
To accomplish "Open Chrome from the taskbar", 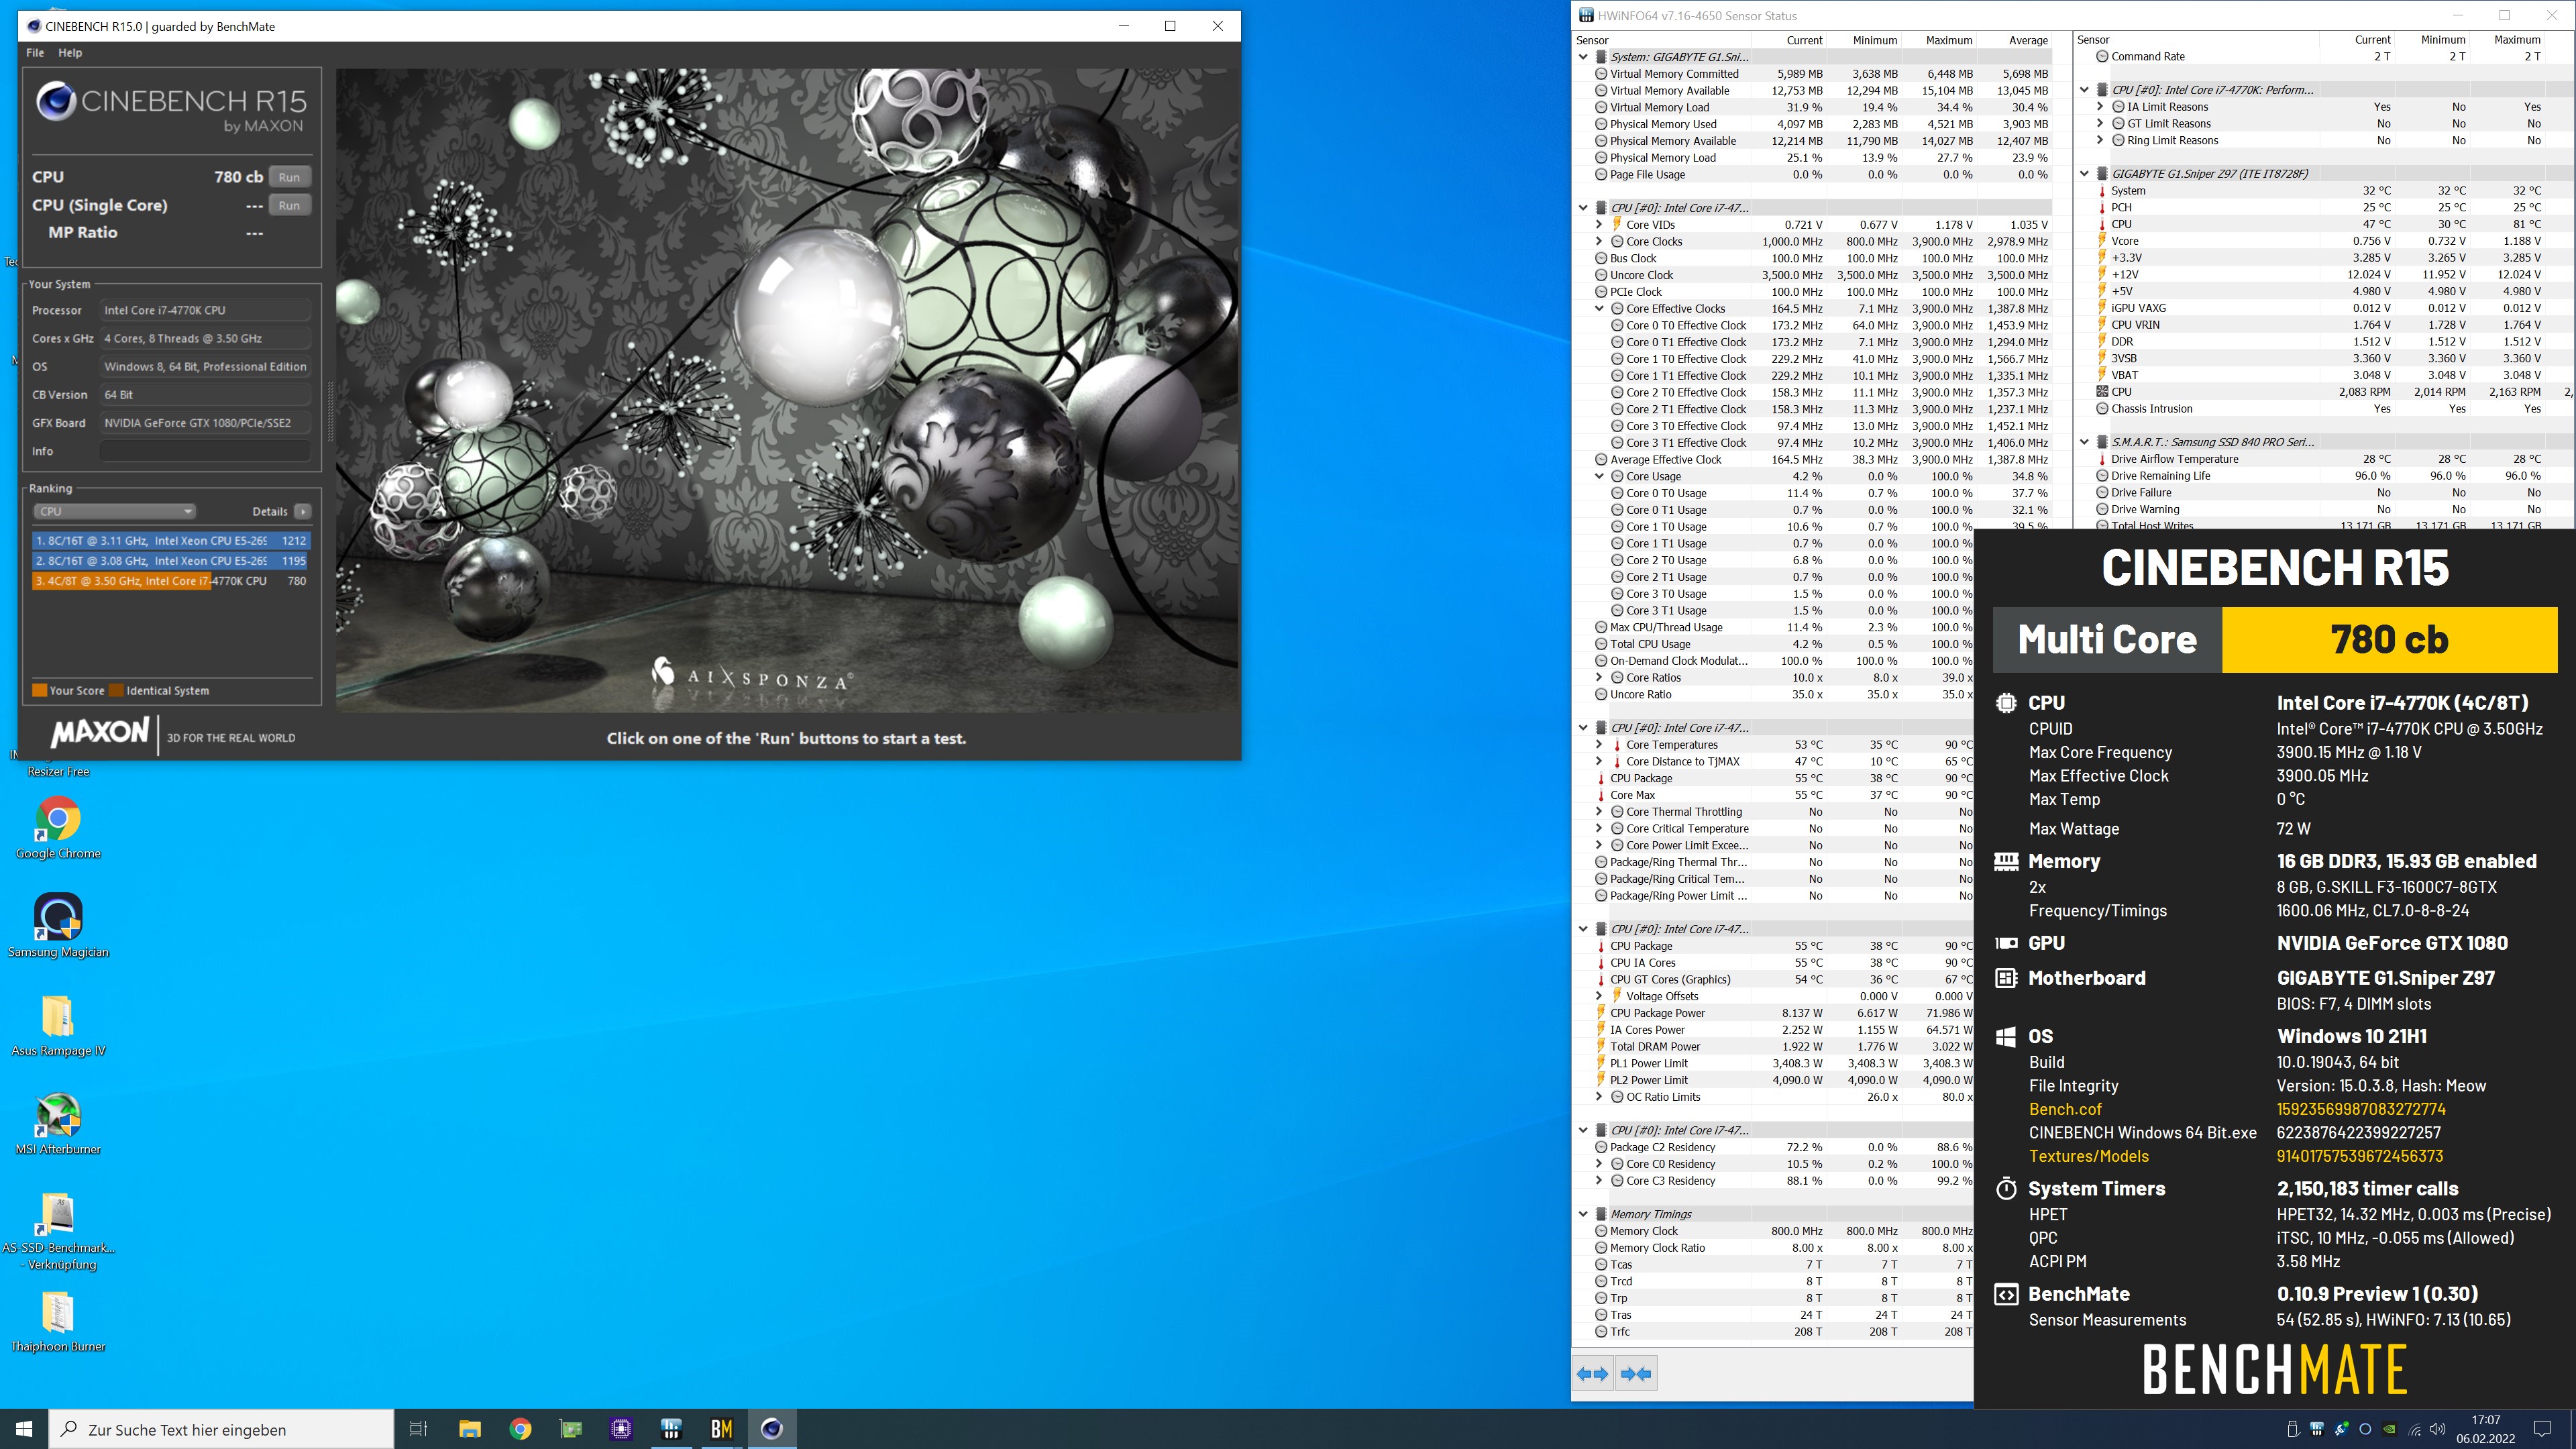I will click(x=520, y=1429).
